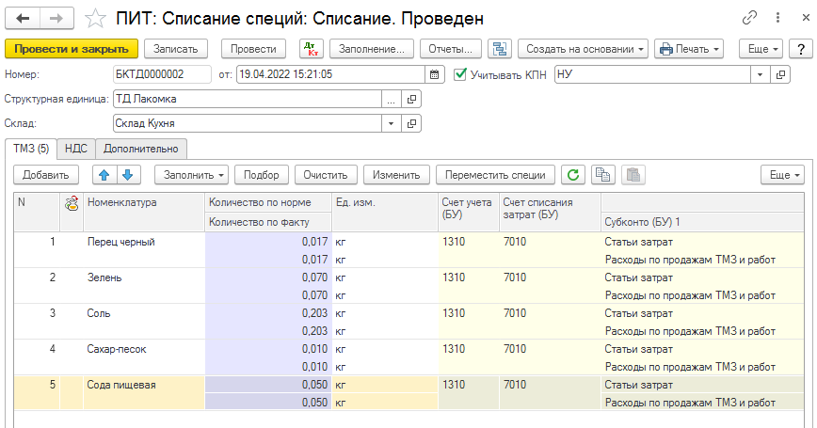The image size is (817, 428).
Task: Copy the document link via chain icon
Action: coord(750,18)
